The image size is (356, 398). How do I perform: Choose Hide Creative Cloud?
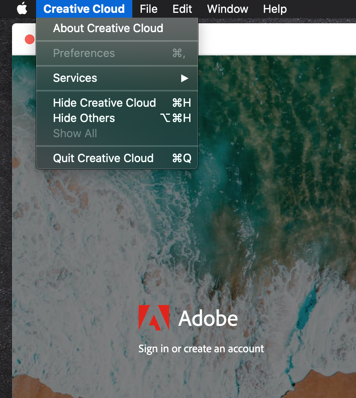pyautogui.click(x=104, y=103)
